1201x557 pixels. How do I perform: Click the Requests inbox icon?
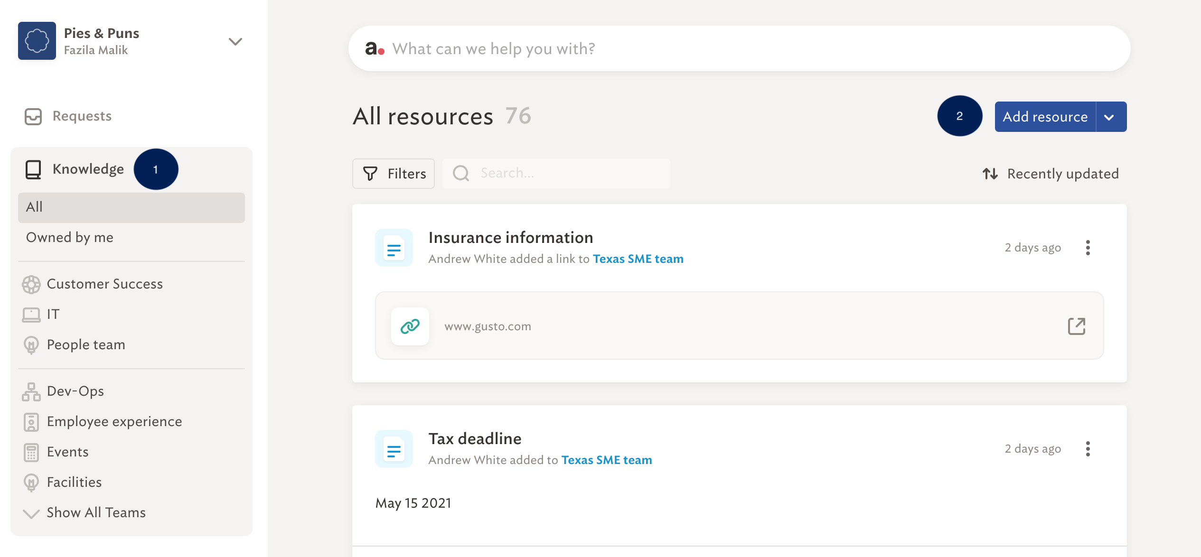[33, 116]
